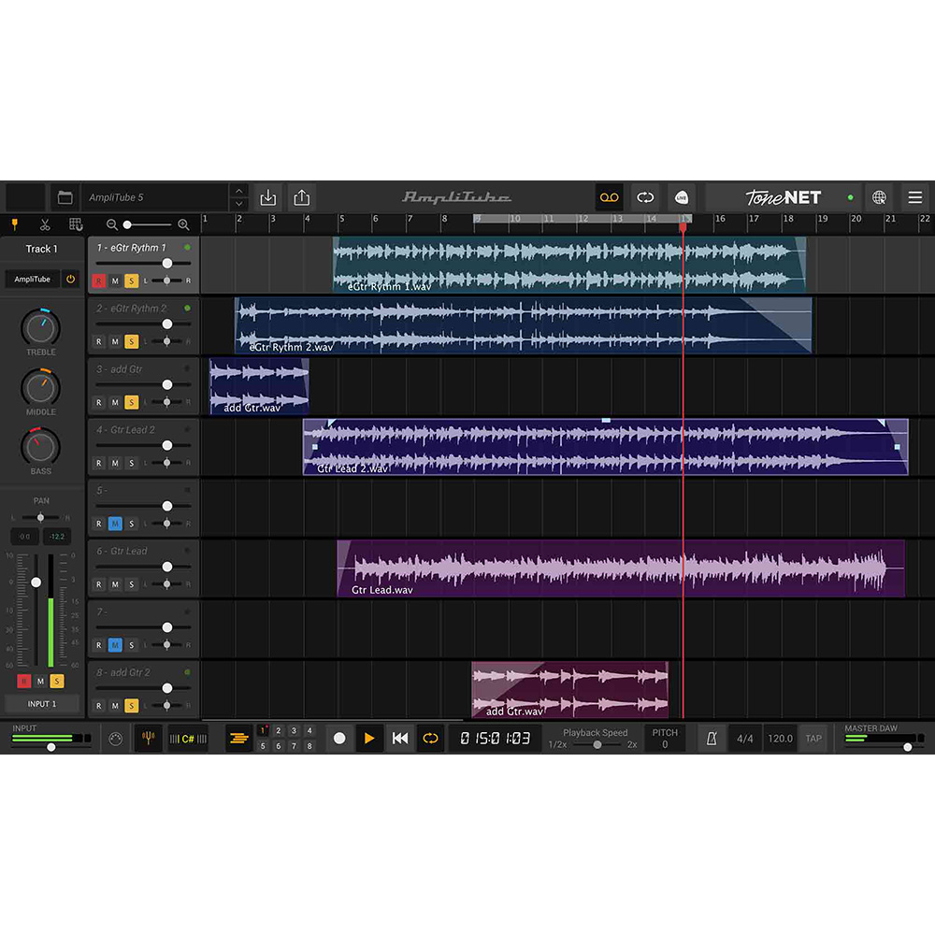Switch to Live mode icon
This screenshot has height=935, width=935.
tap(681, 197)
